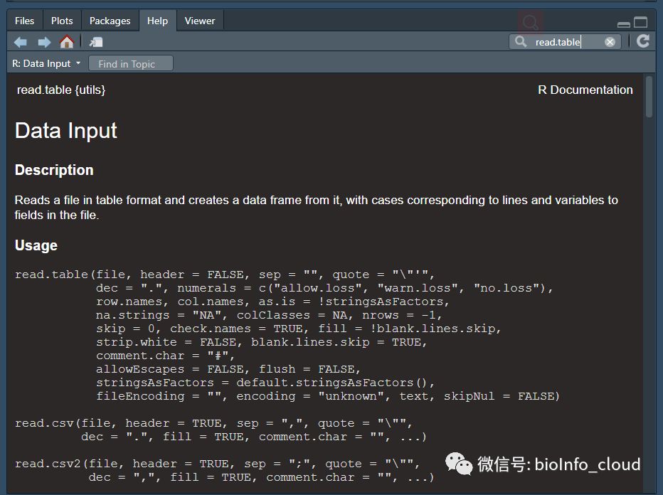Click 'stringsAsFactors = default.stringsAsFactors(),' line

[x=265, y=383]
